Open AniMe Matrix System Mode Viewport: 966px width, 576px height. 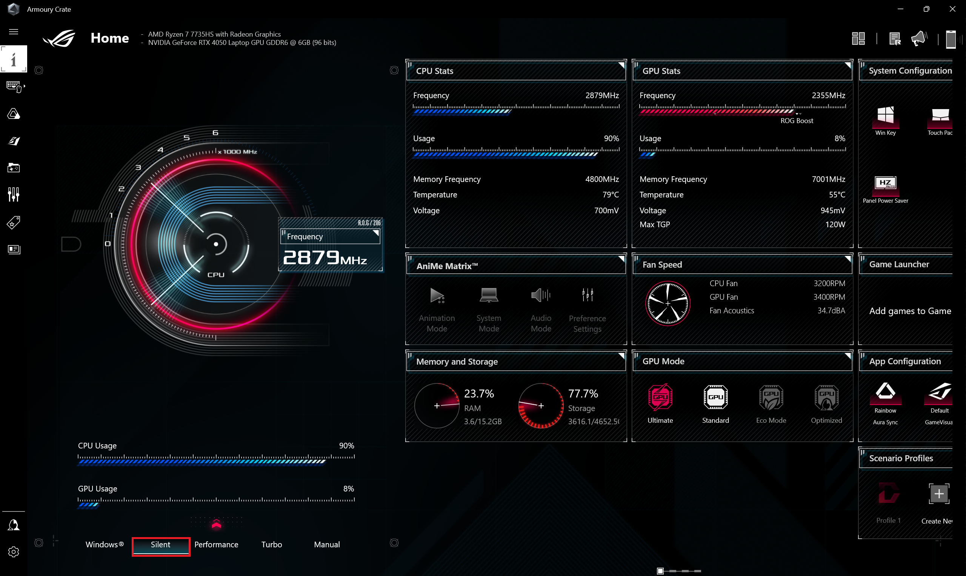[489, 310]
